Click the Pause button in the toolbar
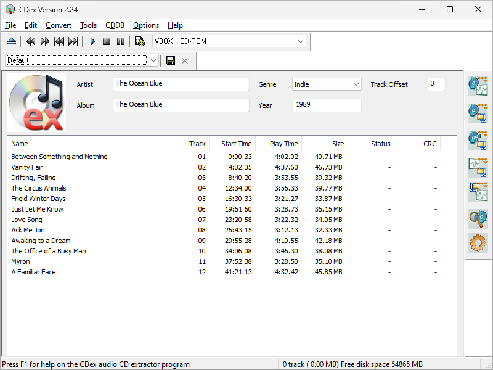 point(121,41)
